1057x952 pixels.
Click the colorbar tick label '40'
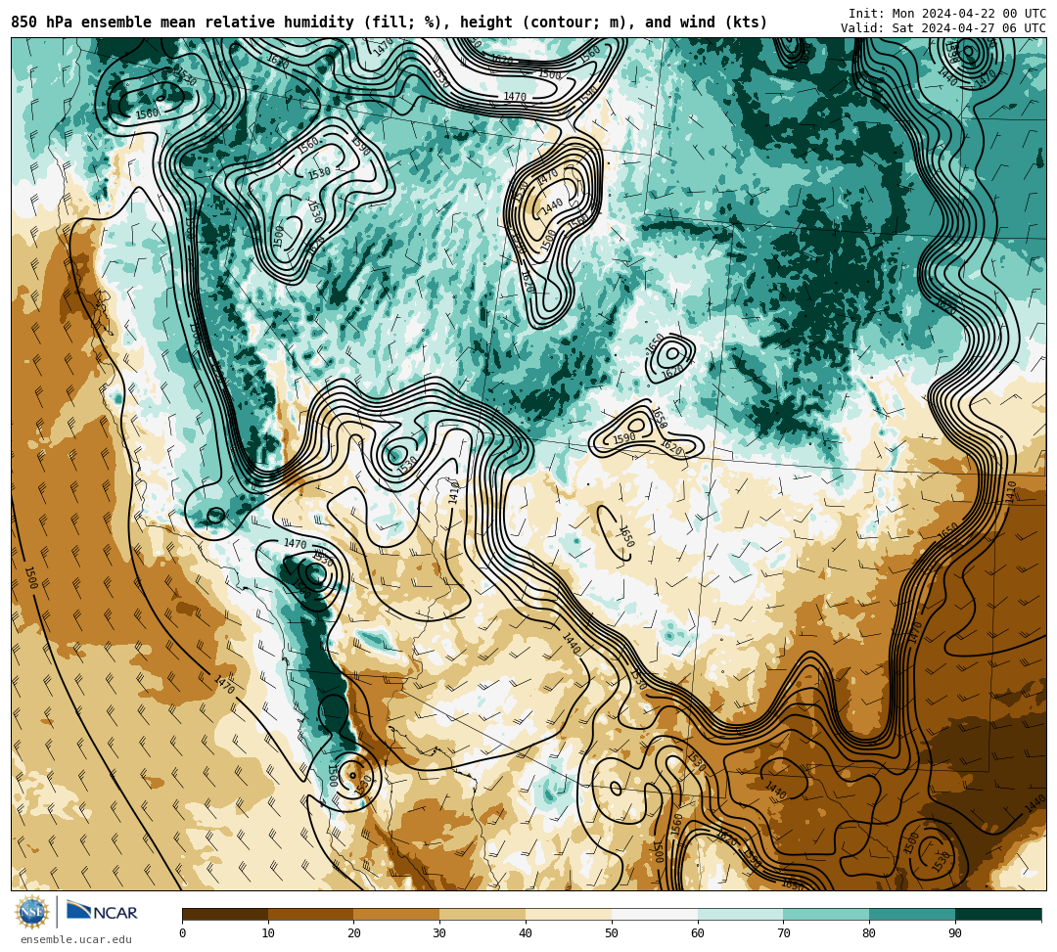coord(526,933)
